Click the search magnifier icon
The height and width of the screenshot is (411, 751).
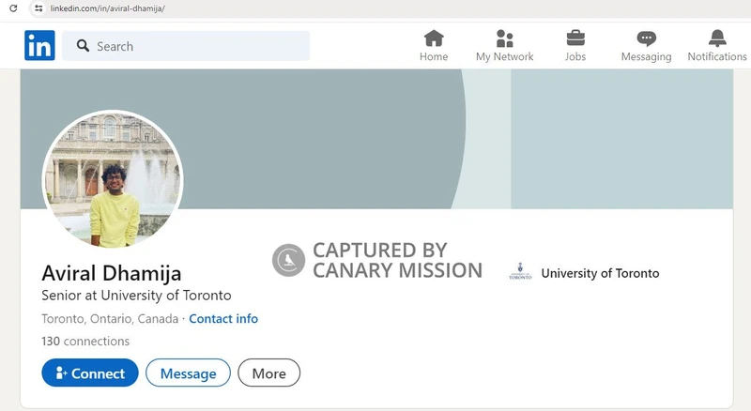(x=83, y=46)
